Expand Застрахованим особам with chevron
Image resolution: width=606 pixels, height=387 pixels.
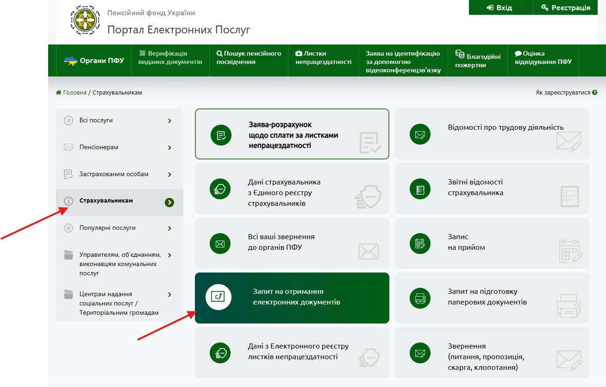tap(169, 175)
